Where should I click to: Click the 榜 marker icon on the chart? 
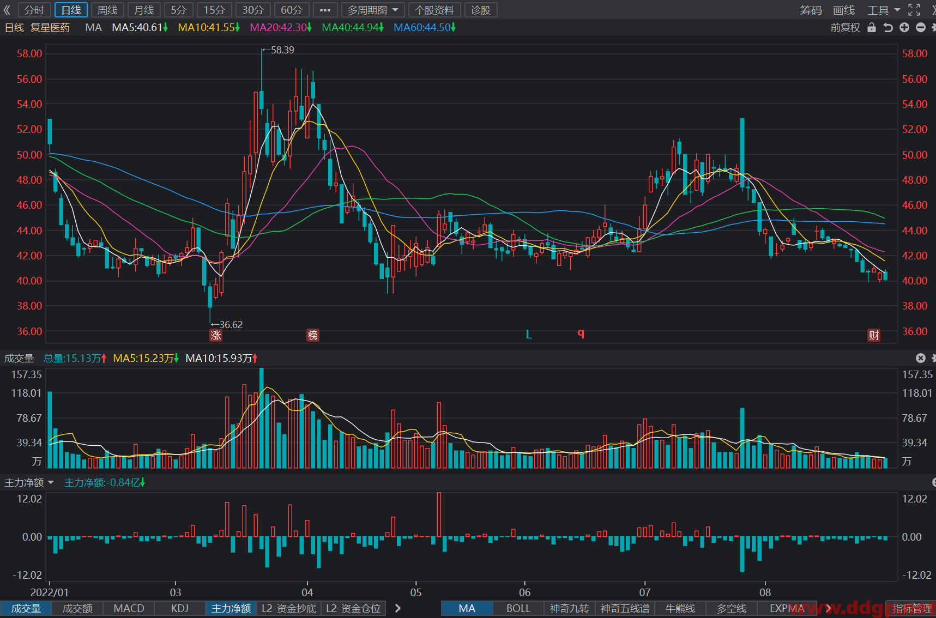pos(312,335)
